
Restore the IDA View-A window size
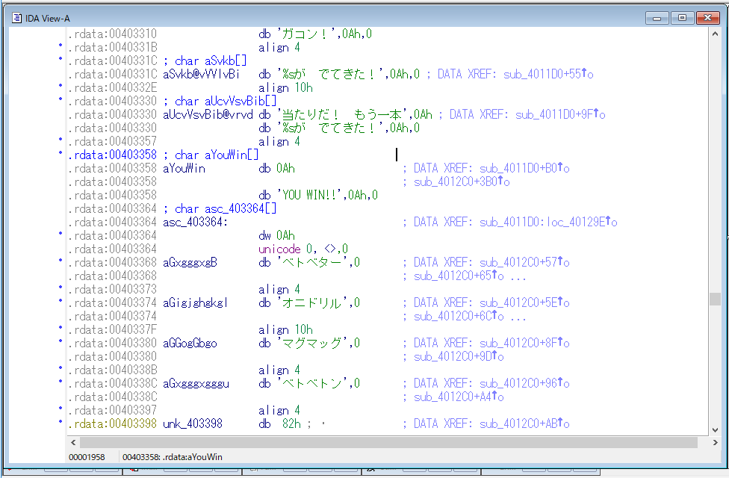click(x=682, y=18)
